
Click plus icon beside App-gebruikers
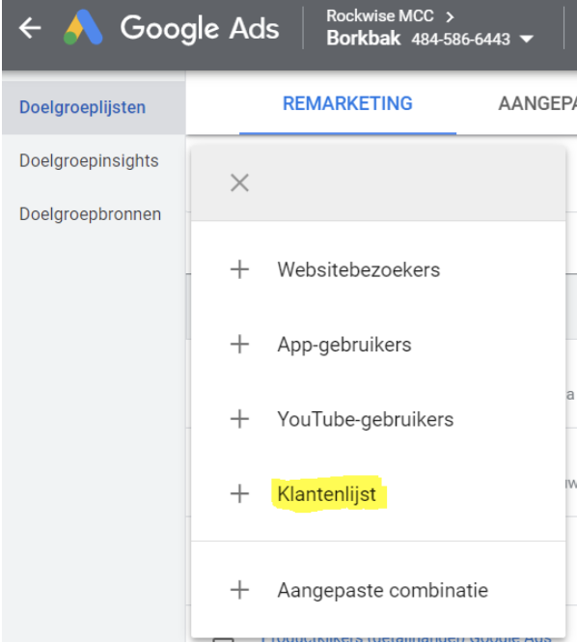coord(239,344)
